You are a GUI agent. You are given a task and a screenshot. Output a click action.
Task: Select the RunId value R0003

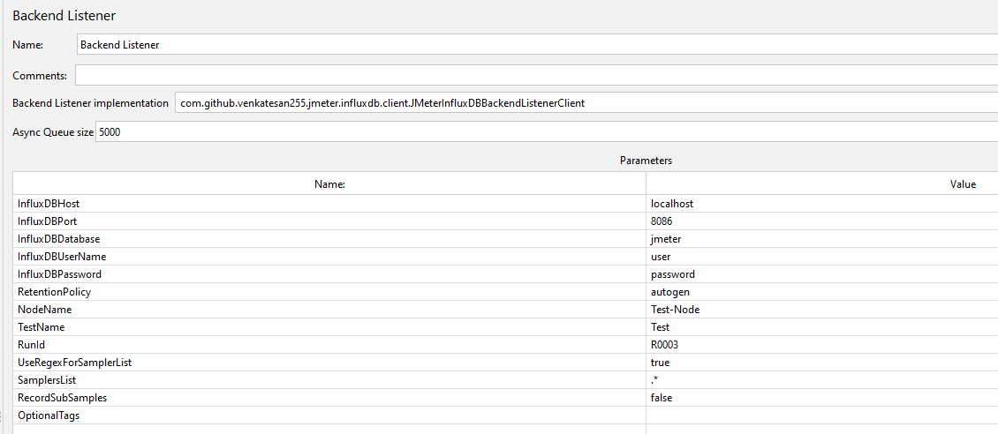(664, 345)
